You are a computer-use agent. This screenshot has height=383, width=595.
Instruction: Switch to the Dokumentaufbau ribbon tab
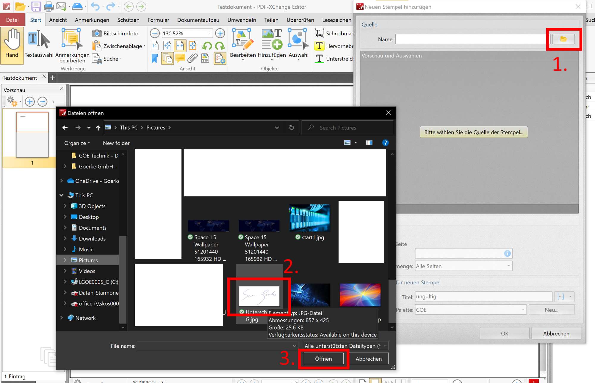(198, 20)
